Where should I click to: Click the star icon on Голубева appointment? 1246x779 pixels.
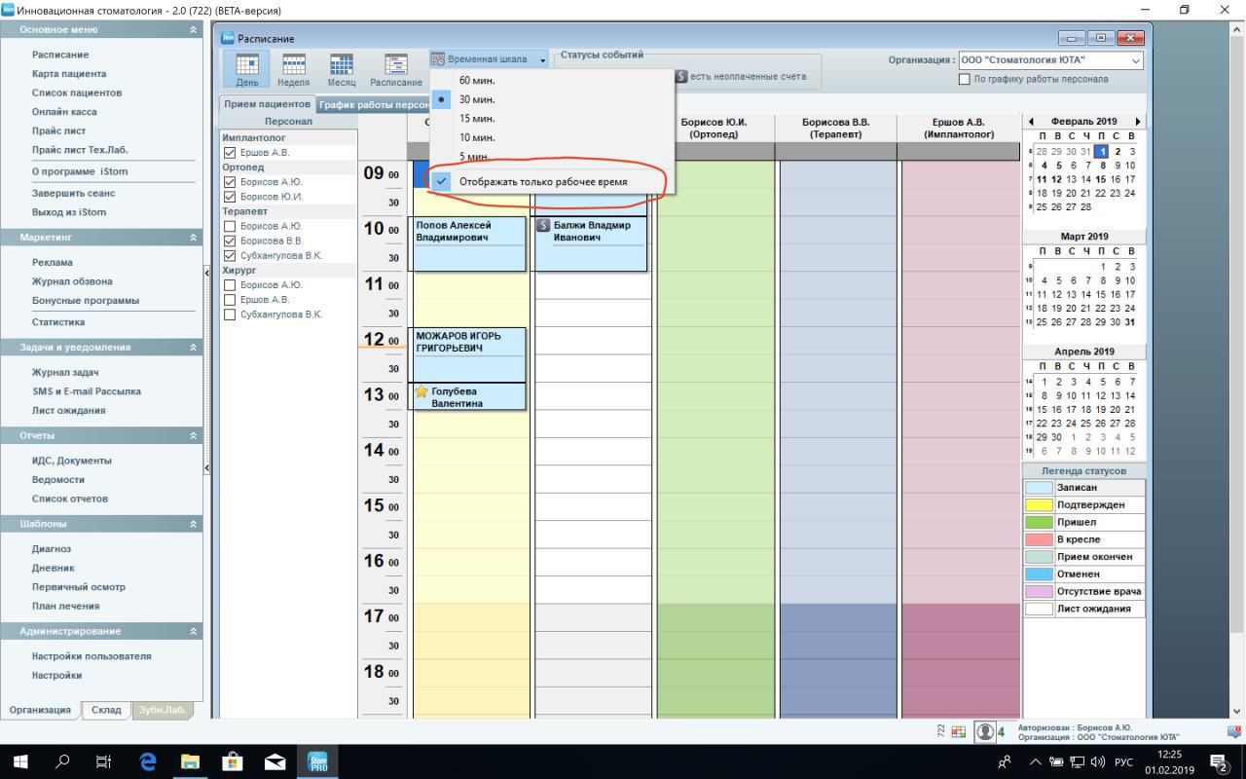tap(421, 391)
